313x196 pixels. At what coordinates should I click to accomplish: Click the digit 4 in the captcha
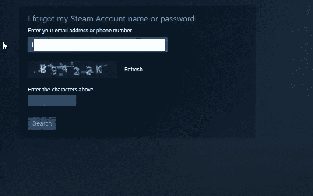[x=64, y=68]
